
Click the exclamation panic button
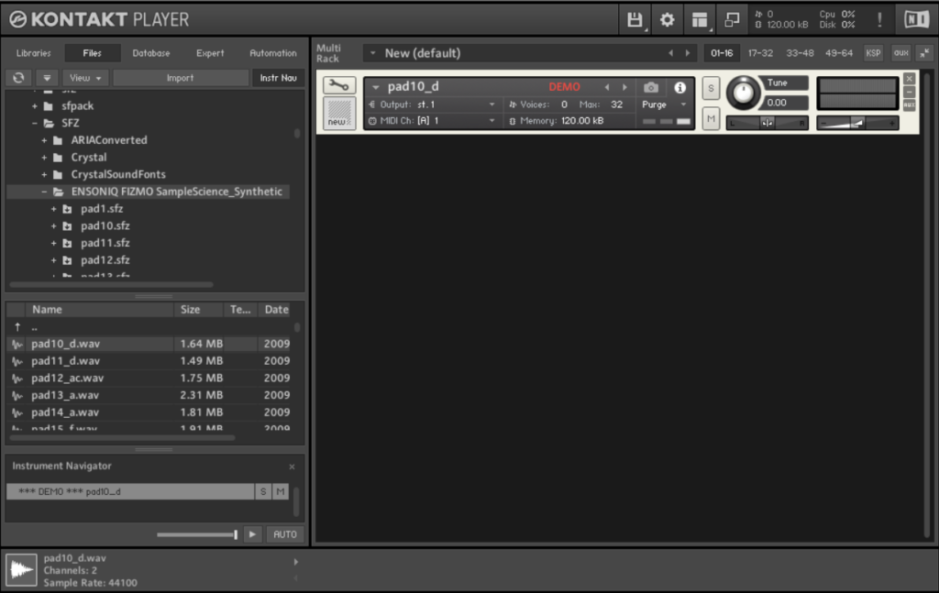[x=879, y=20]
